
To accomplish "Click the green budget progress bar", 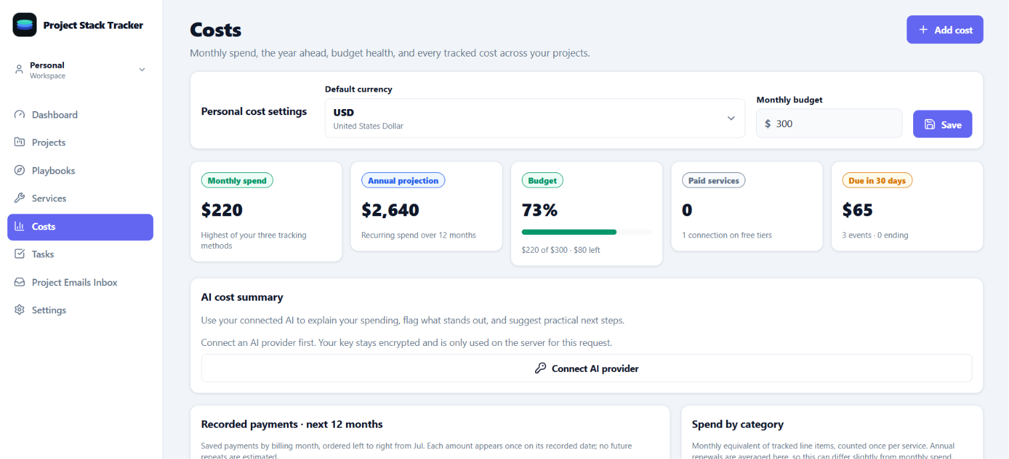I will [569, 232].
